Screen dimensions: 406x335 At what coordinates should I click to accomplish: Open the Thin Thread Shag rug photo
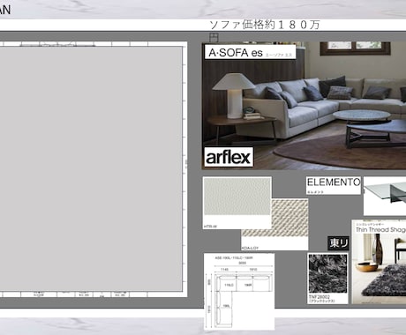(379, 262)
